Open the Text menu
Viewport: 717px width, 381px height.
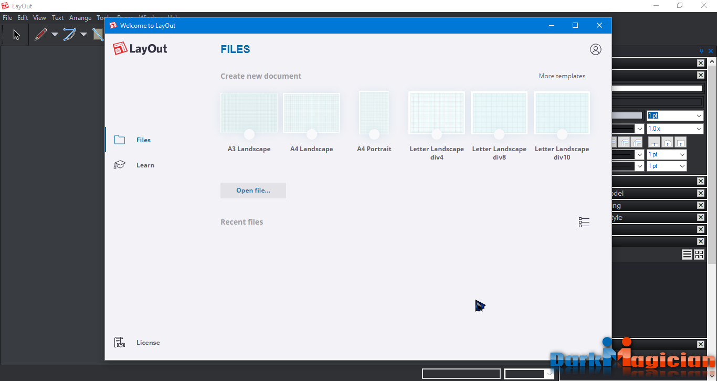pyautogui.click(x=58, y=18)
